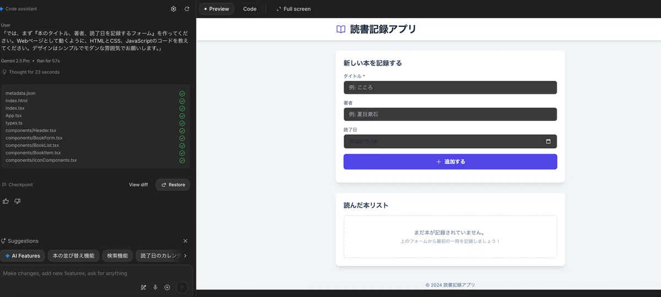This screenshot has width=661, height=297.
Task: Focus the 著者 input field
Action: [450, 114]
